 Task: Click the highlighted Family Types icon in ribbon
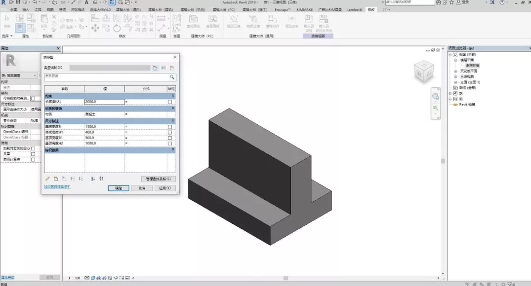pyautogui.click(x=20, y=28)
